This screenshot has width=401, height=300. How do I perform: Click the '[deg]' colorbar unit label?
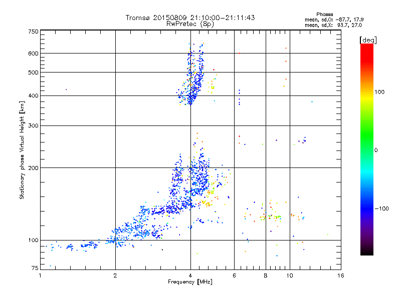tap(368, 40)
